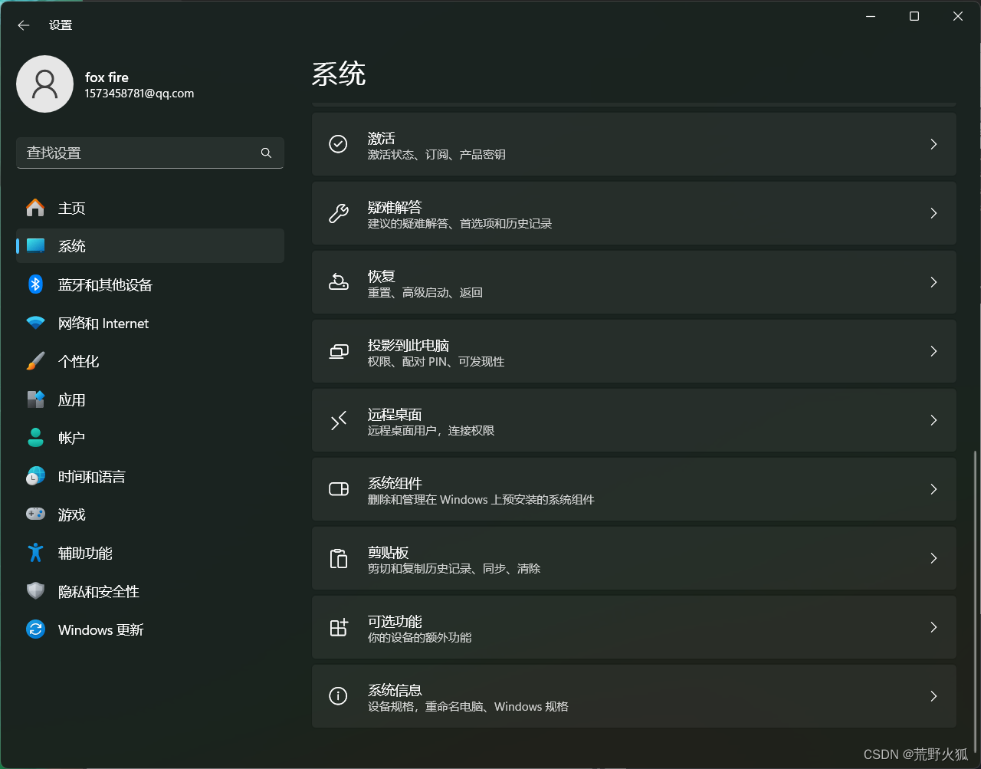Click the 1573458781@qq.com account email
This screenshot has height=769, width=981.
click(139, 94)
